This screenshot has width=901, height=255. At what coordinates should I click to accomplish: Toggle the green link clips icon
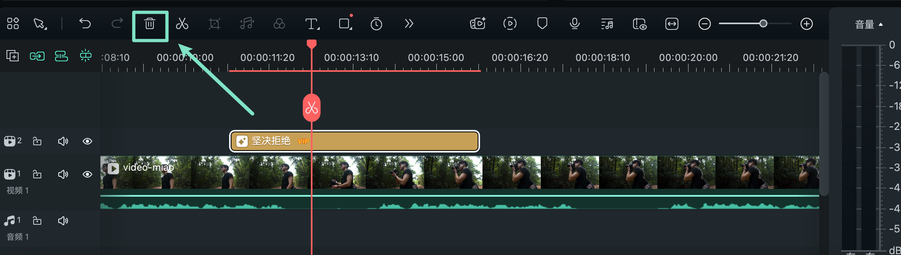coord(37,56)
